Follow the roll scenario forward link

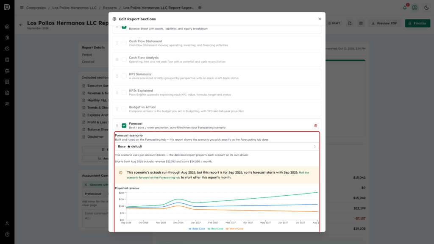pos(218,175)
